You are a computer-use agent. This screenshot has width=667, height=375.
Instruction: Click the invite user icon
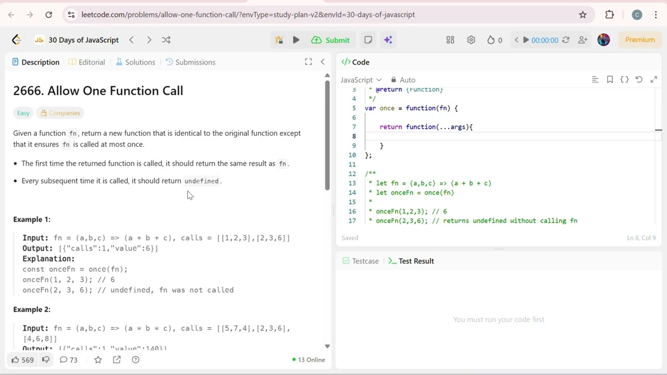pyautogui.click(x=583, y=40)
